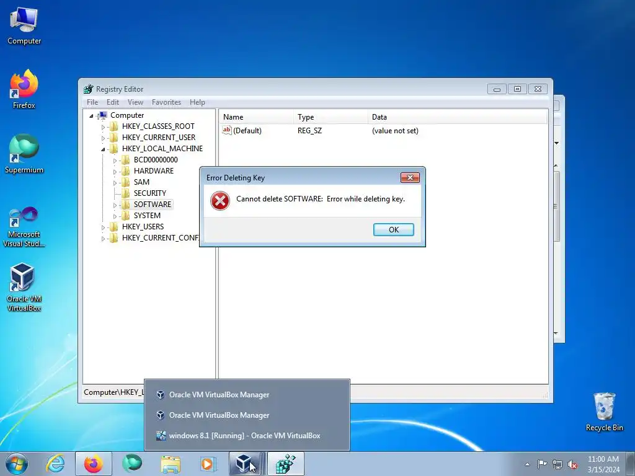This screenshot has height=476, width=635.
Task: Click the red error icon in the dialog
Action: pos(220,201)
